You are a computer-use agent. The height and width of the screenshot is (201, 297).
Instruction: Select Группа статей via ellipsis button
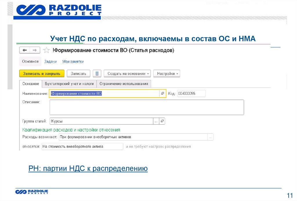156,121
